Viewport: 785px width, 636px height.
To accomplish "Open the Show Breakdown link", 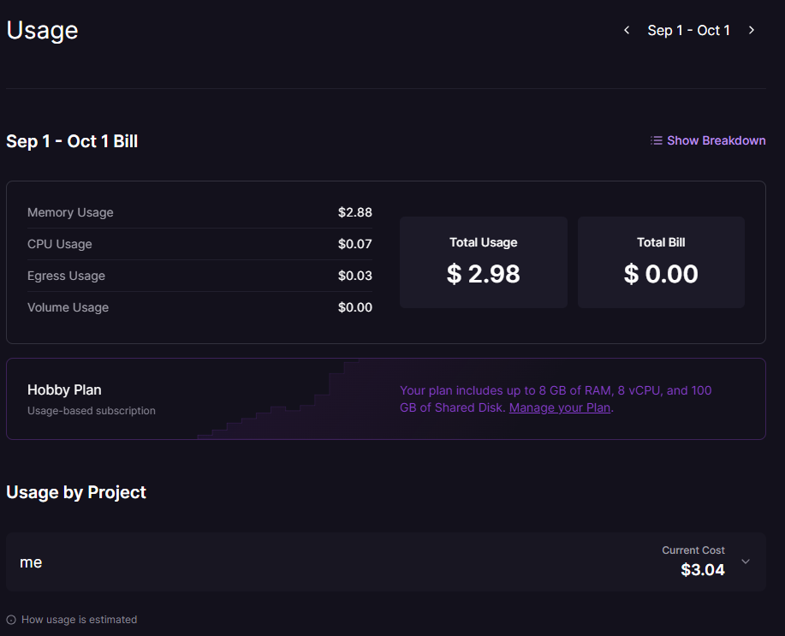I will coord(716,140).
